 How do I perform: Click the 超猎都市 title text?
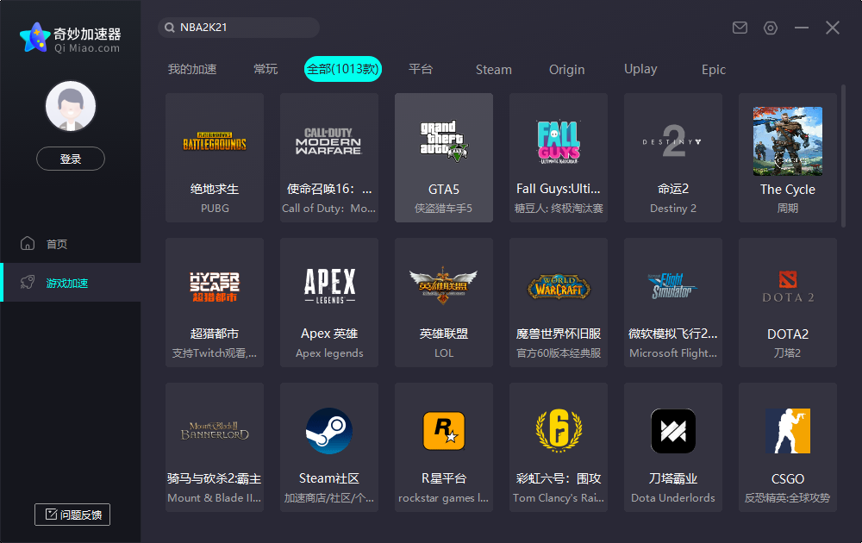(215, 334)
